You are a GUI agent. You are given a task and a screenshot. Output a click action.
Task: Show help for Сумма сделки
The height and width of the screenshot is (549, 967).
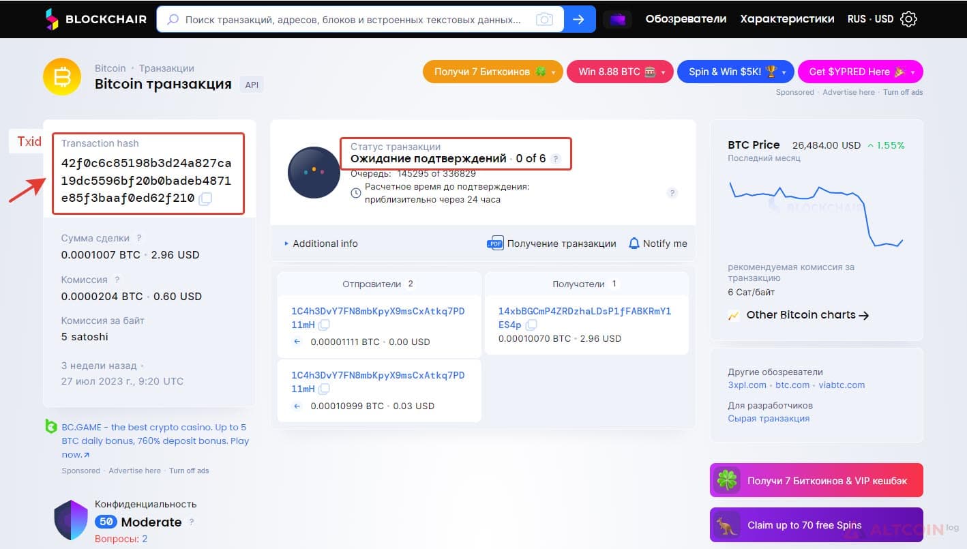139,238
